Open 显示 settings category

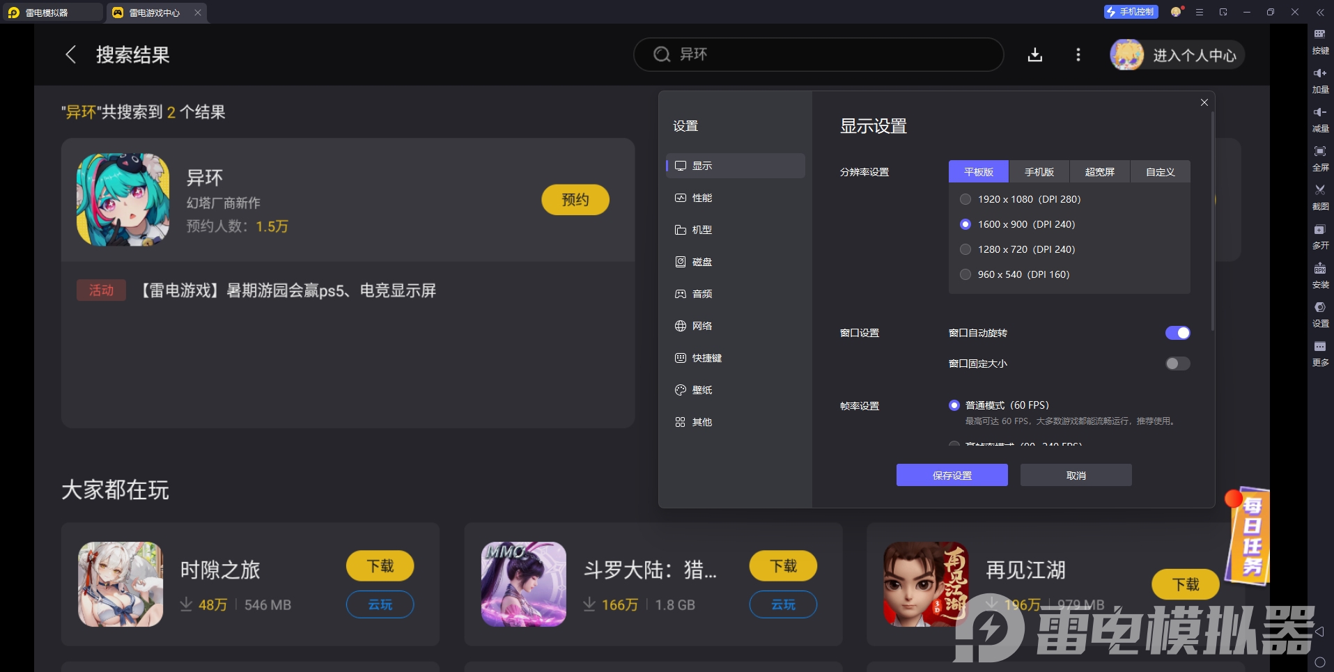(736, 166)
